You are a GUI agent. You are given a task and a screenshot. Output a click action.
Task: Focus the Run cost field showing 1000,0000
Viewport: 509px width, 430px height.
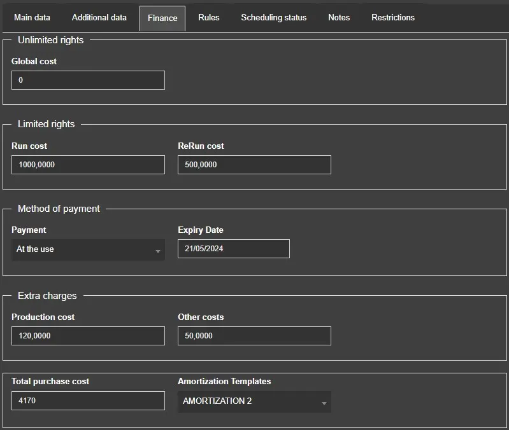point(88,165)
